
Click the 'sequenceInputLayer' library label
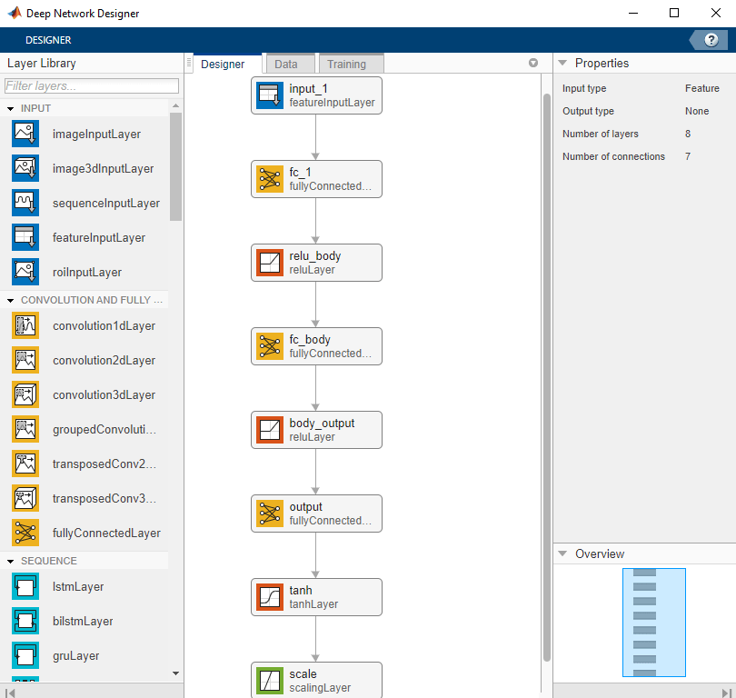pyautogui.click(x=106, y=204)
